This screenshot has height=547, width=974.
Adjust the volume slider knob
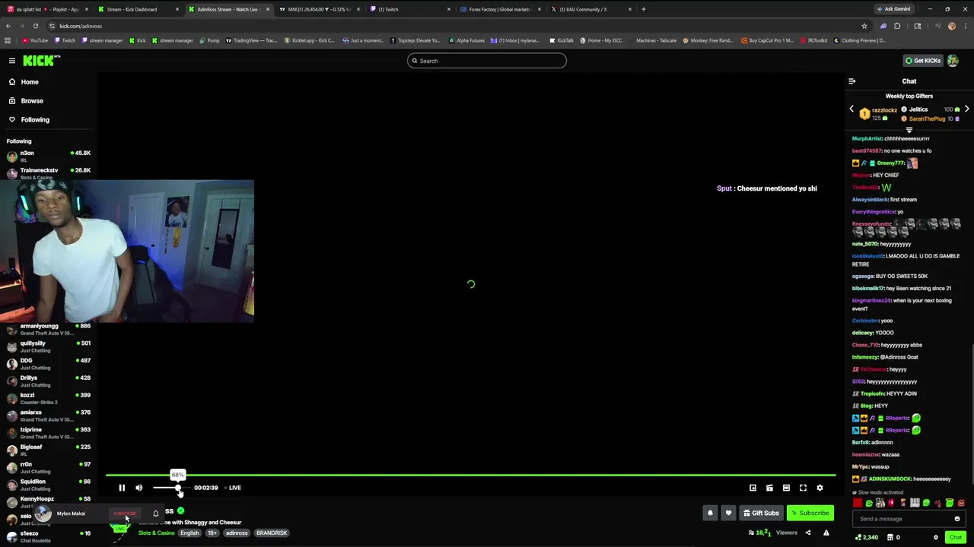[179, 488]
